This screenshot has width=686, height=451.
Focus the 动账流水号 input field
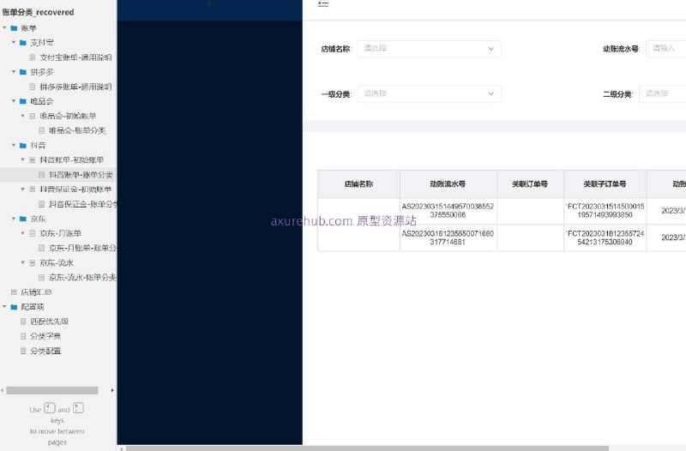[666, 49]
